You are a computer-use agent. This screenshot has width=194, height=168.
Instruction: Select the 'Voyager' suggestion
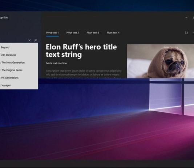click(x=19, y=85)
